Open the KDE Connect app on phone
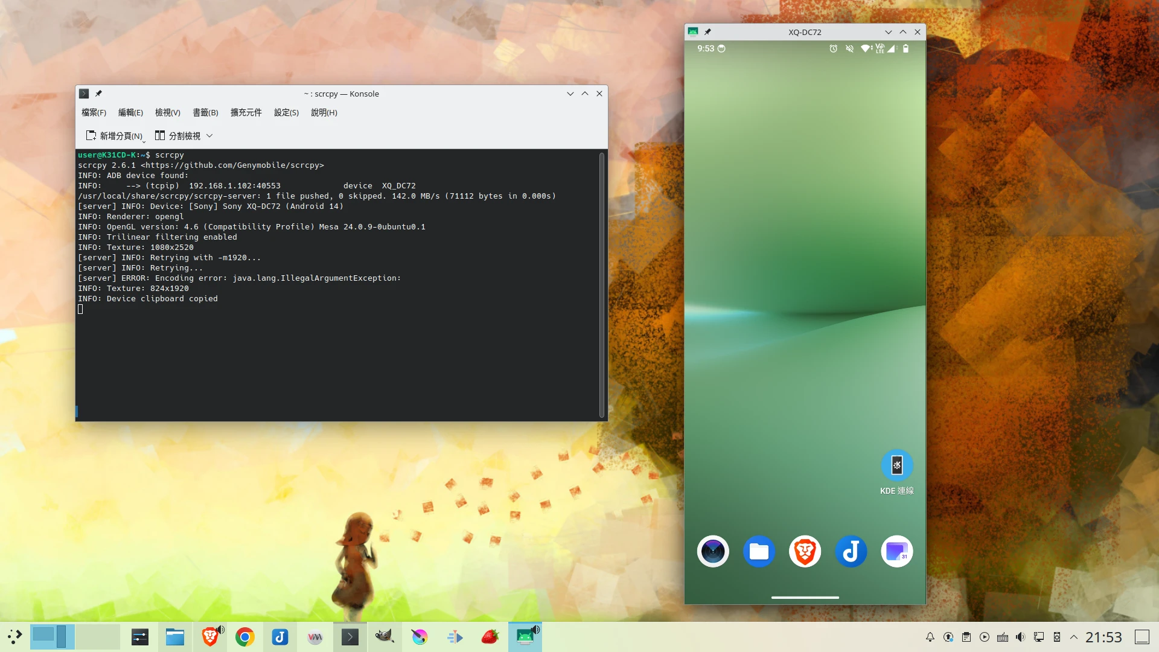The image size is (1159, 652). pyautogui.click(x=896, y=465)
